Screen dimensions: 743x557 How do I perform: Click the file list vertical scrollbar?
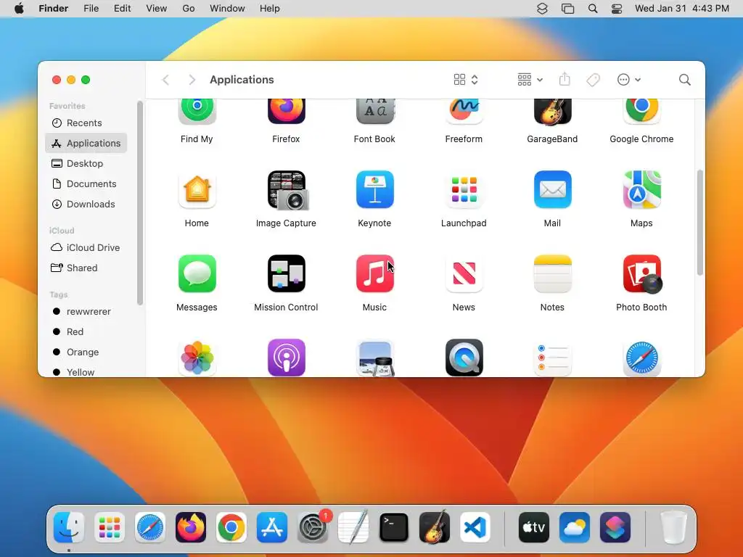(x=700, y=223)
